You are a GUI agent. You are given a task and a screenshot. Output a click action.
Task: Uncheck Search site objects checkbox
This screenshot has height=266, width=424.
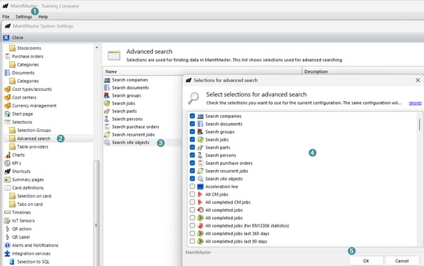[192, 179]
